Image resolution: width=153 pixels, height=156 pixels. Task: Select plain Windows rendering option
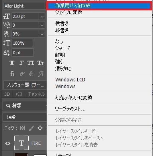coord(65,87)
